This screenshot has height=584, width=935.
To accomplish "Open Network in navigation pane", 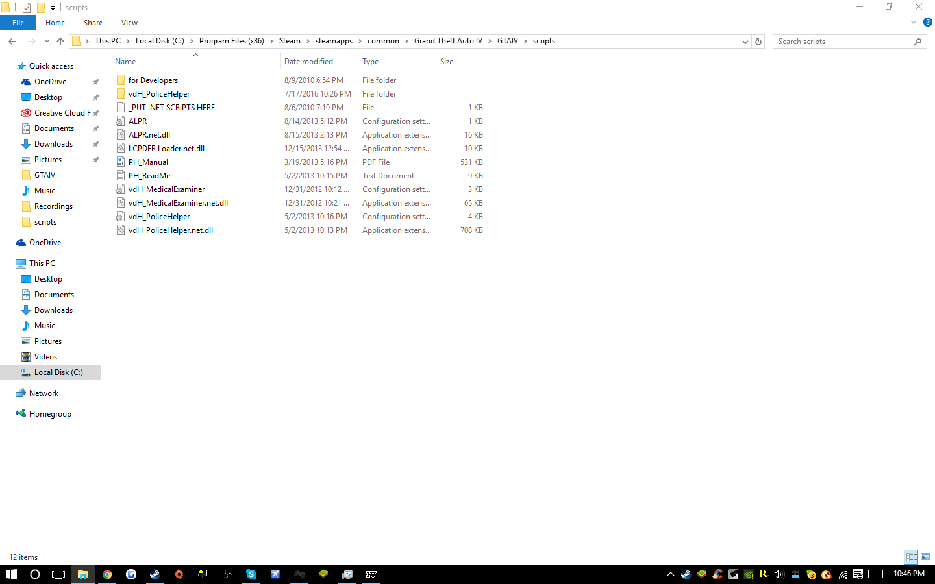I will point(44,393).
